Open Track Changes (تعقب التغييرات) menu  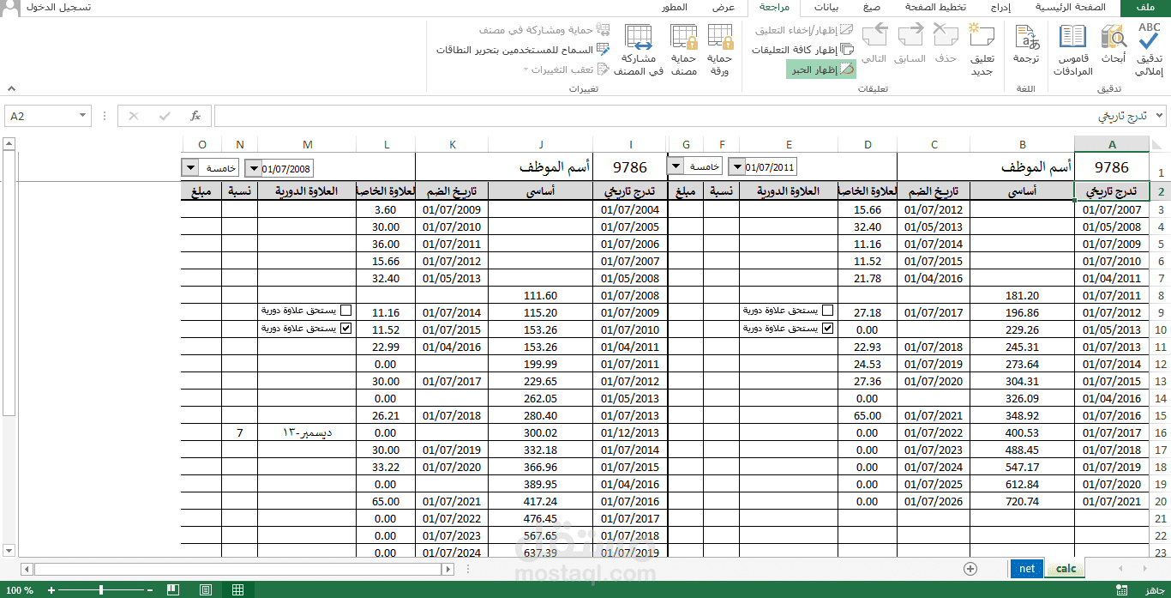566,69
